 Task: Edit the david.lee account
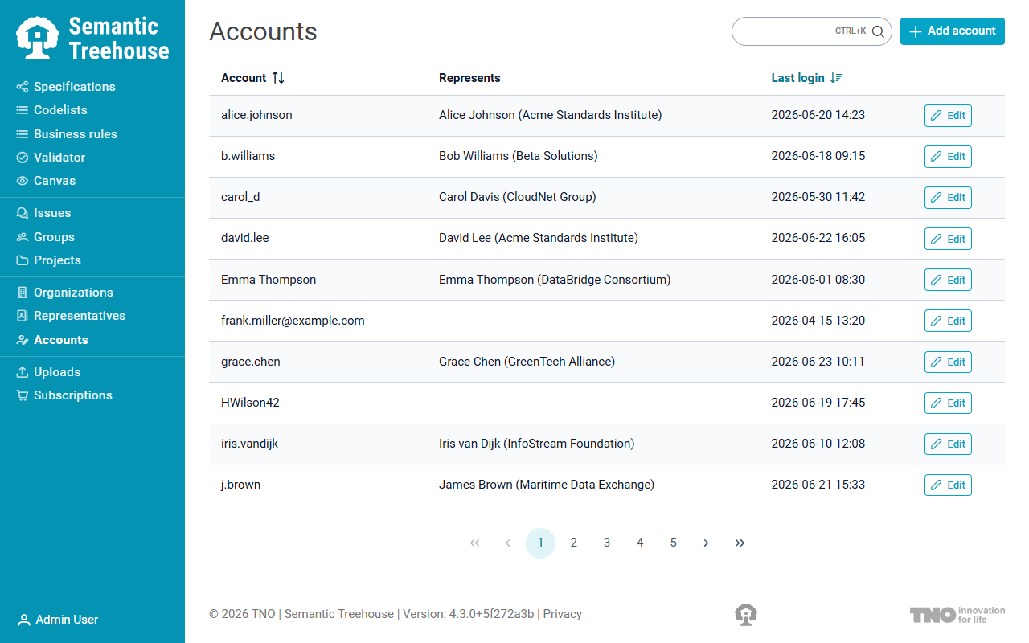click(x=948, y=239)
